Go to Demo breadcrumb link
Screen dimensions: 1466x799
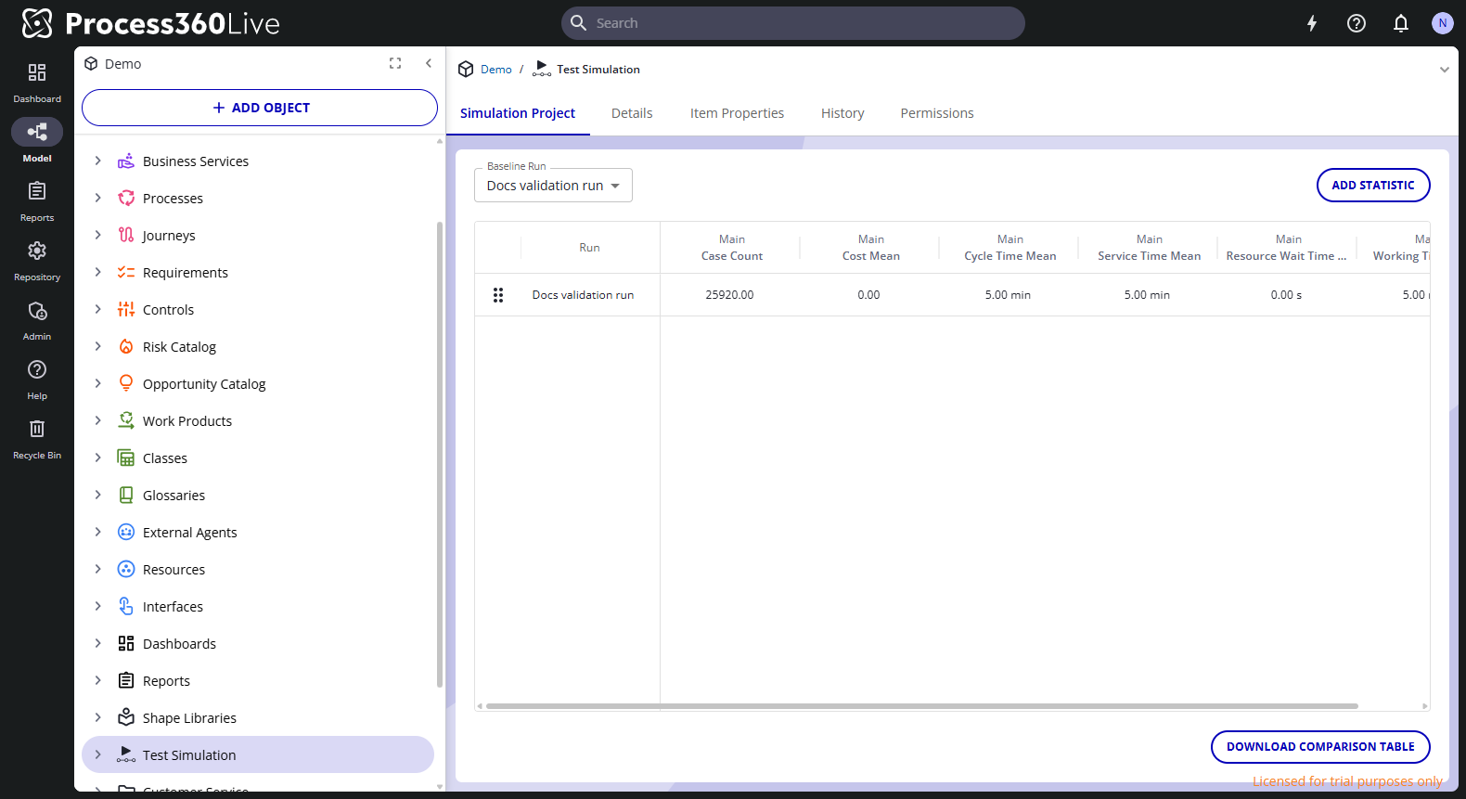pyautogui.click(x=496, y=70)
